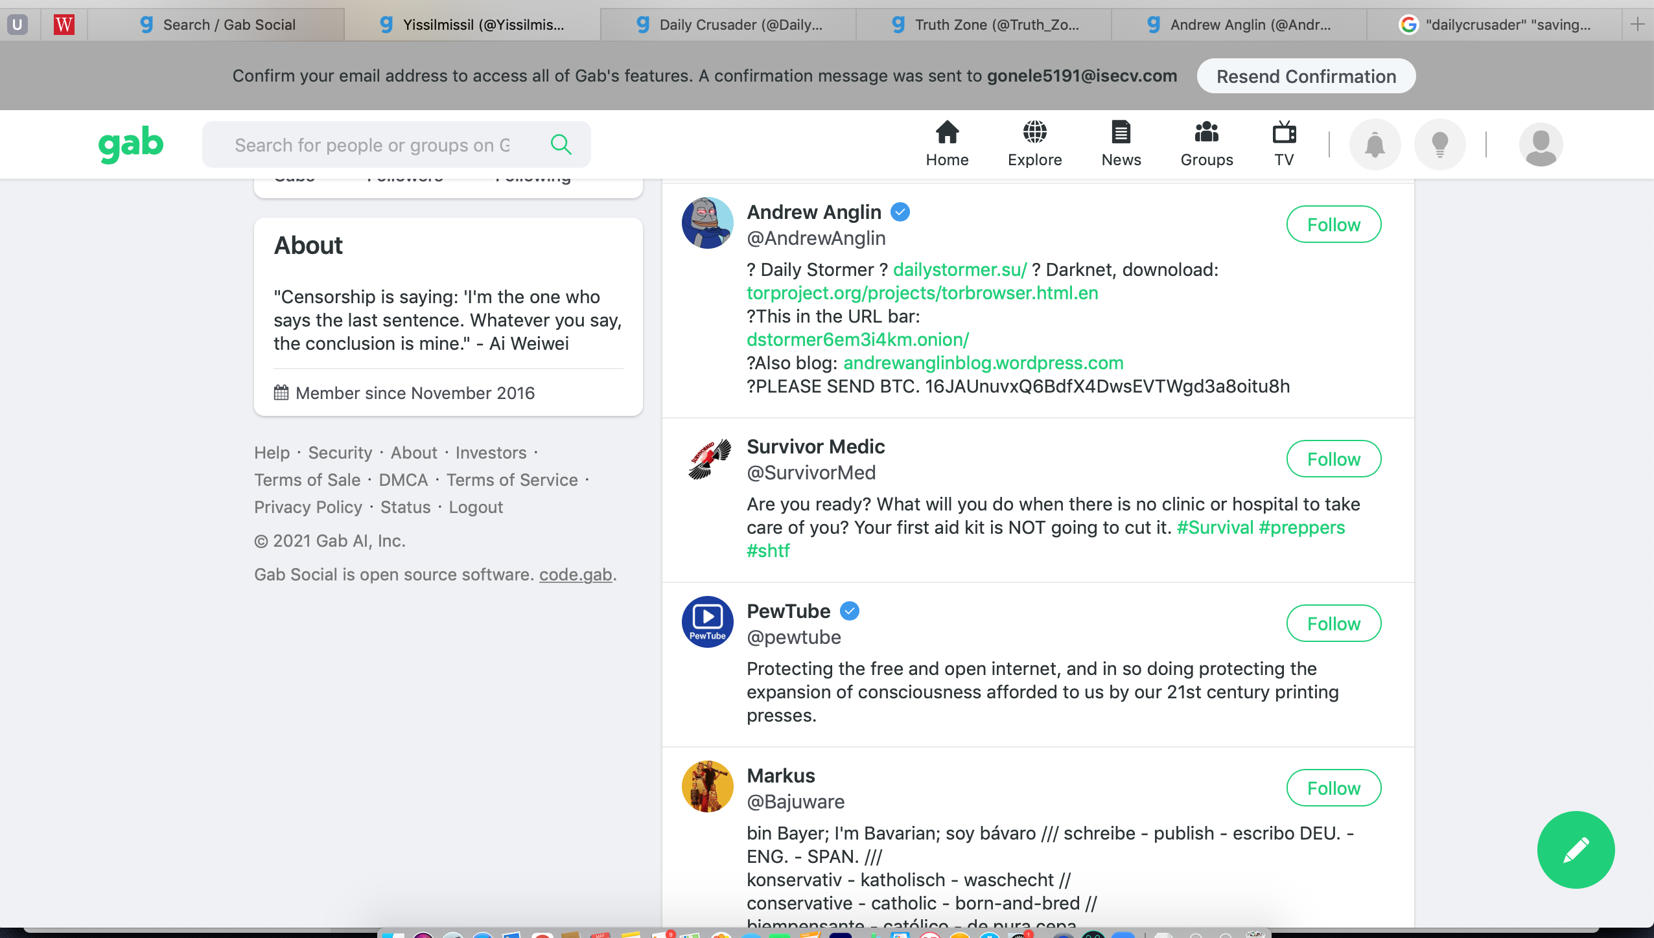This screenshot has height=938, width=1654.
Task: Open the About footer link
Action: pyautogui.click(x=413, y=452)
